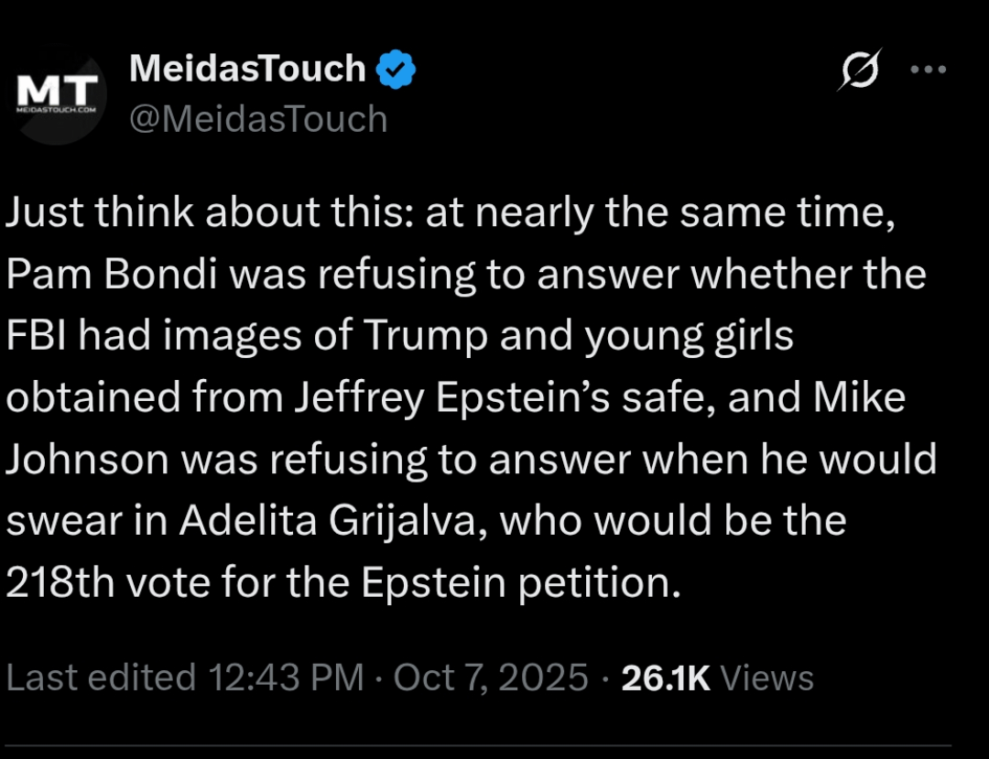Viewport: 989px width, 759px height.
Task: Click the word Johnson in the post
Action: pyautogui.click(x=88, y=459)
